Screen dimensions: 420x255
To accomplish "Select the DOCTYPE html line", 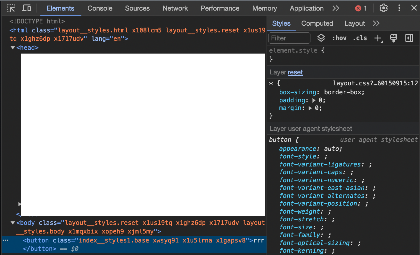I will pyautogui.click(x=37, y=21).
